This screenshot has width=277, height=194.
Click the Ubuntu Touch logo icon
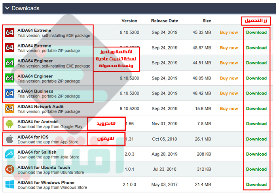pyautogui.click(x=9, y=170)
